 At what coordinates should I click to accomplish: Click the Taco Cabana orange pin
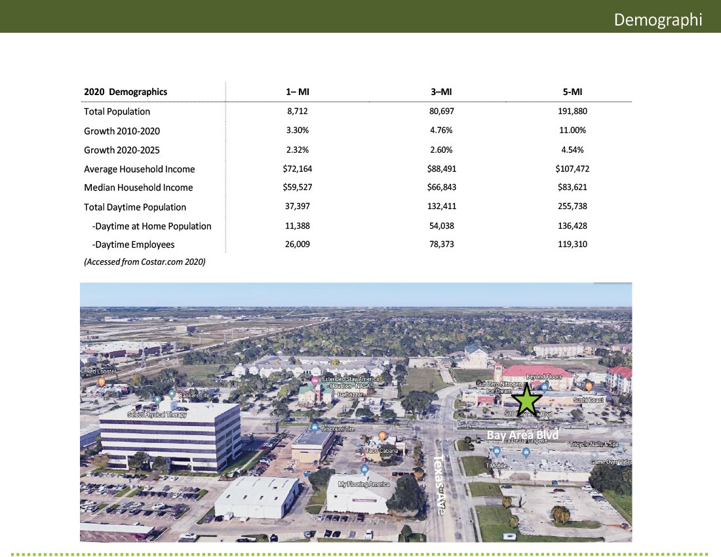click(x=382, y=436)
